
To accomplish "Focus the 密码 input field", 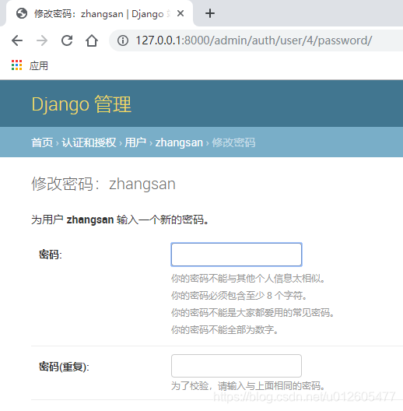I will 237,255.
